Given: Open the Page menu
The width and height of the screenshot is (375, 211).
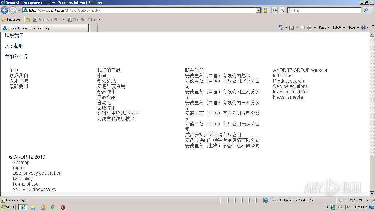Looking at the screenshot, I should pos(324,28).
